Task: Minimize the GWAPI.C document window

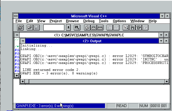Action: pos(161,35)
